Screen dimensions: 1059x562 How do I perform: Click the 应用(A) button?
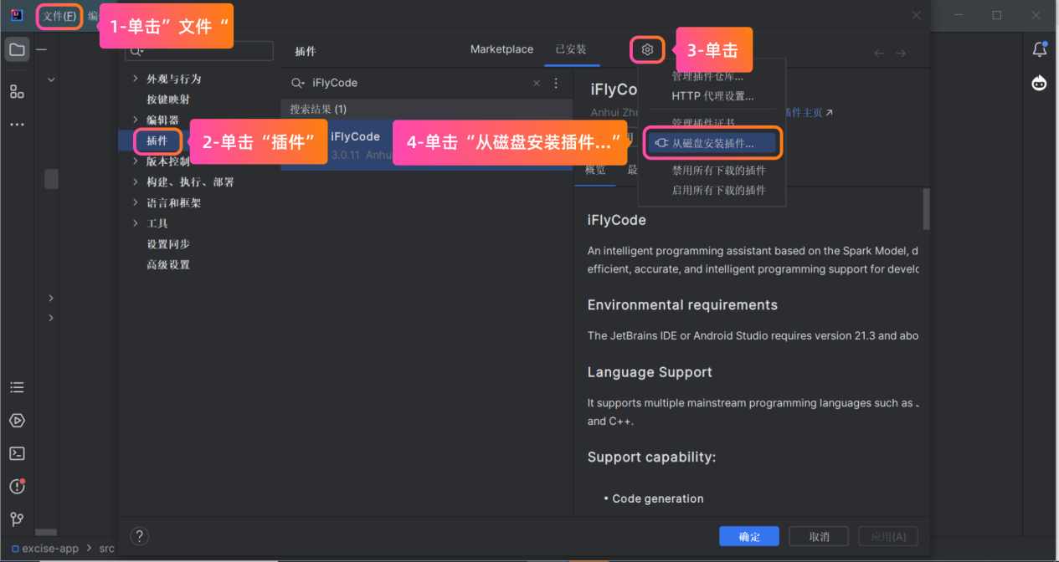888,537
